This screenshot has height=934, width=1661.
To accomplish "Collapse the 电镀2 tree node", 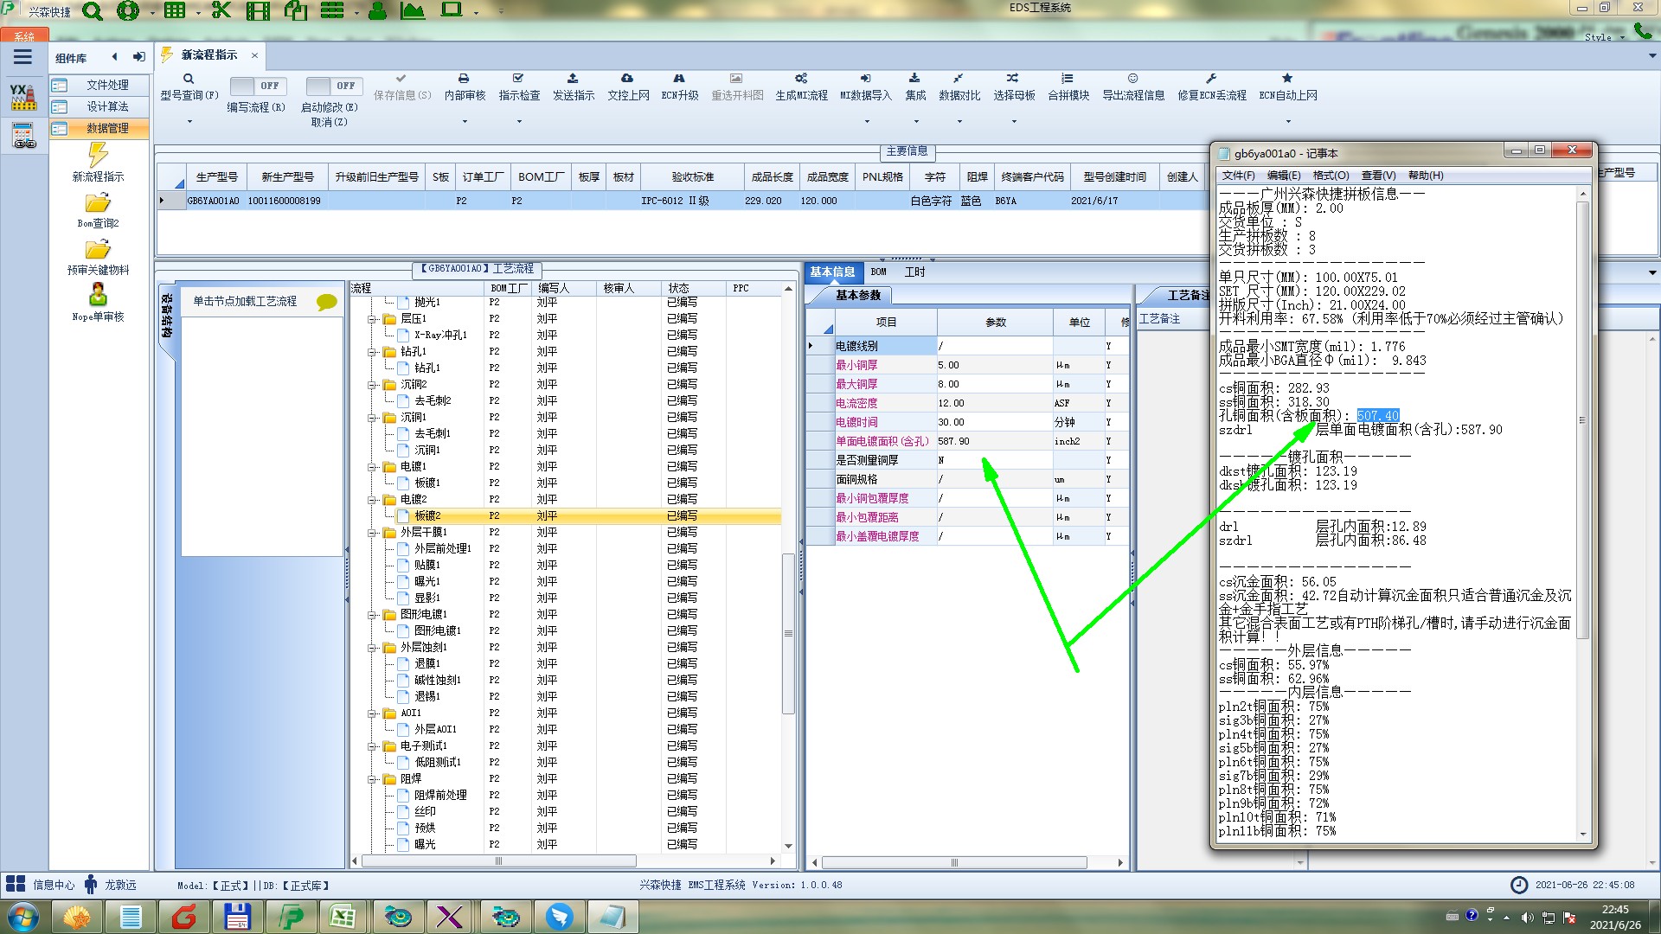I will [373, 500].
